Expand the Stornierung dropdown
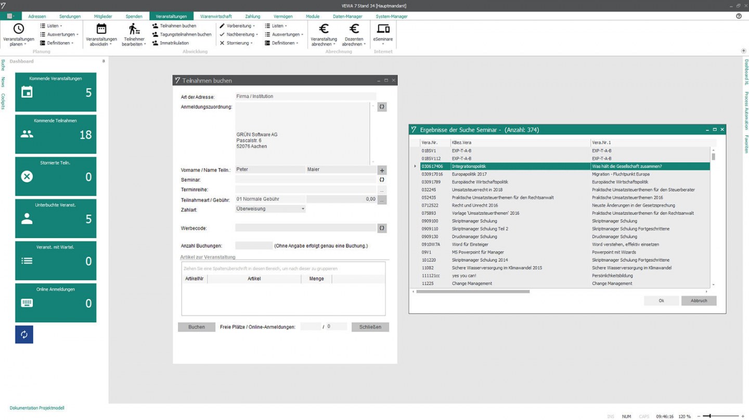This screenshot has width=749, height=420. (x=236, y=43)
